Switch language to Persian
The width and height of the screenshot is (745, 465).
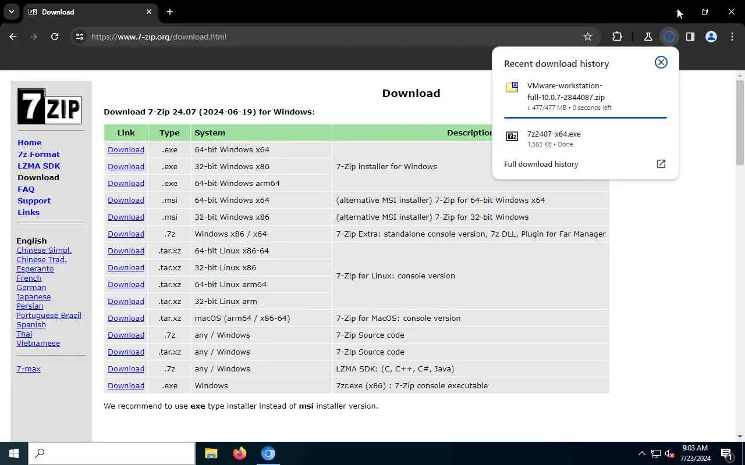tap(30, 306)
